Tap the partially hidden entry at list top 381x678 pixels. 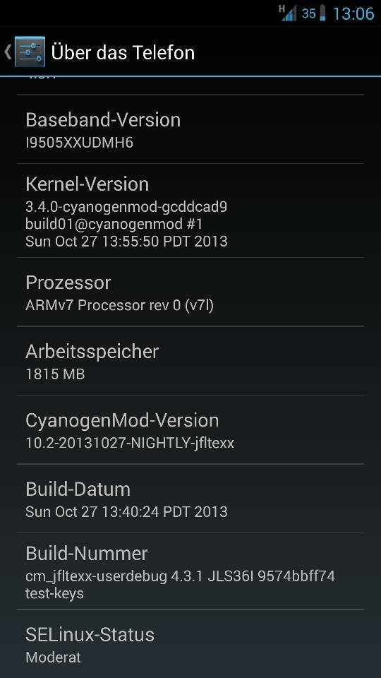pos(190,85)
